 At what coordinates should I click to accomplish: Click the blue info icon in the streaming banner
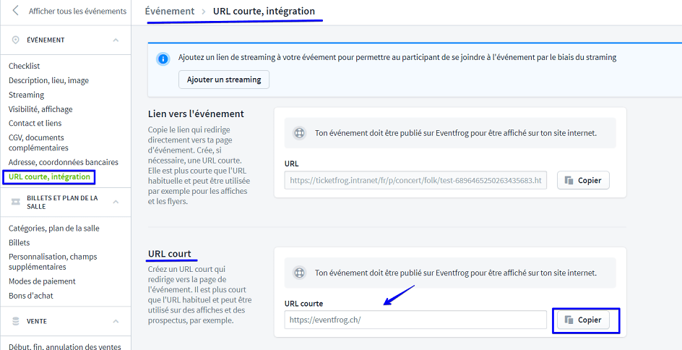click(163, 58)
